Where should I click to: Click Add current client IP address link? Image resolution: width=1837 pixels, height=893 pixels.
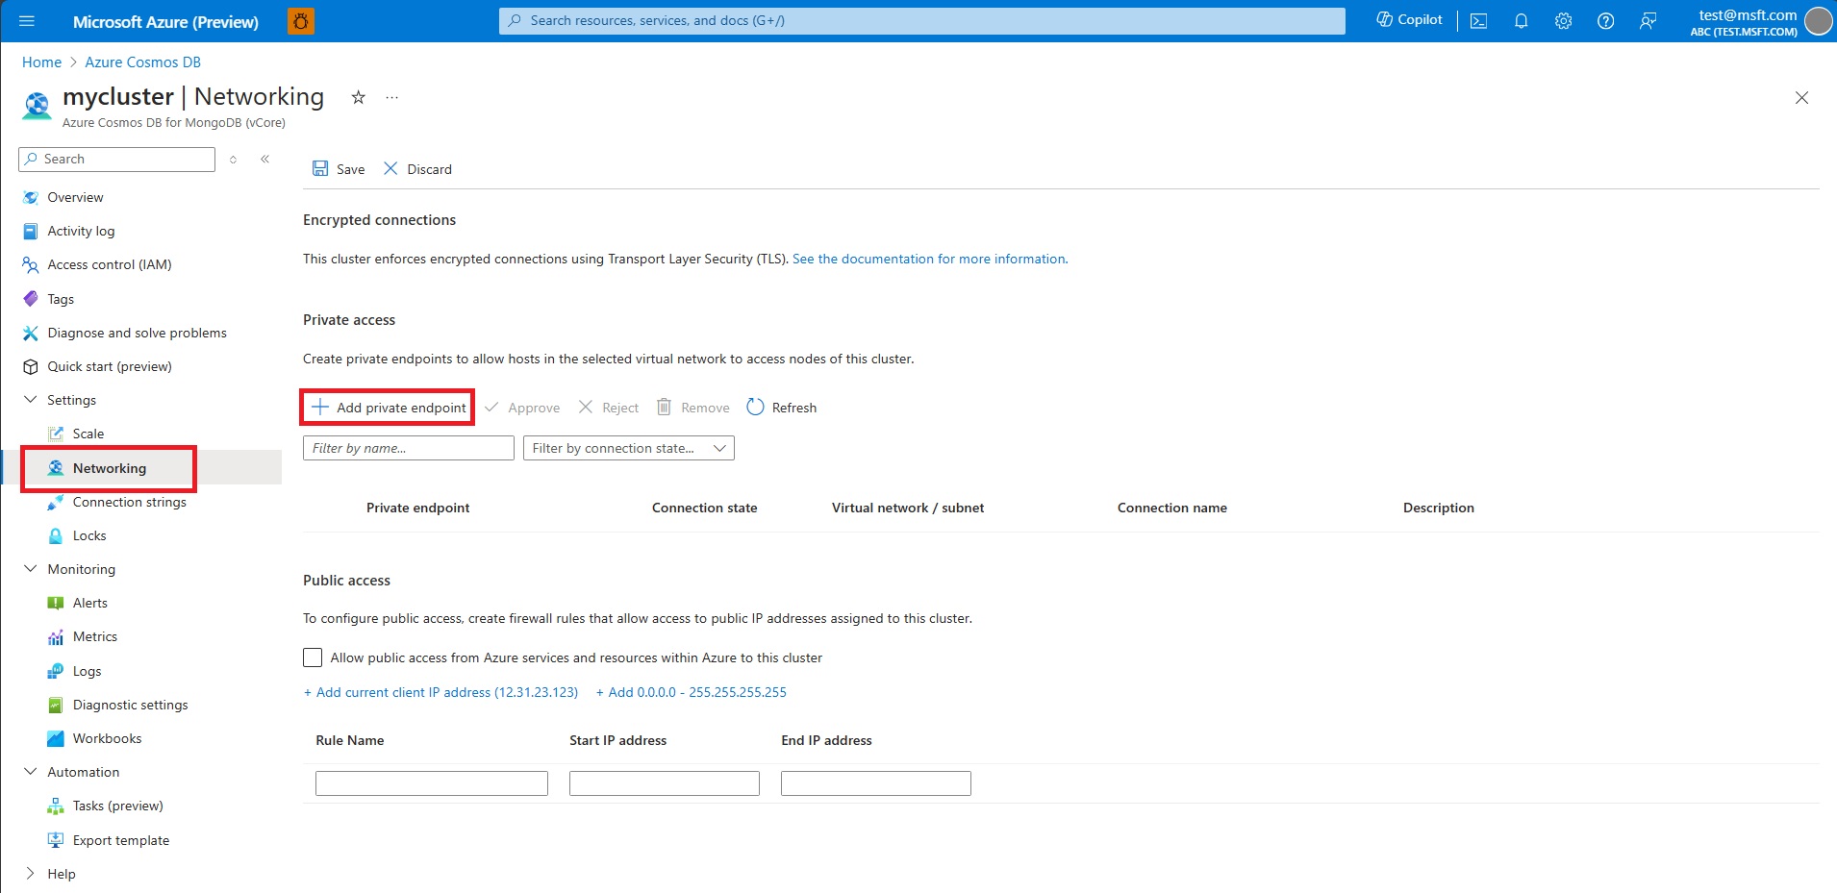(x=440, y=691)
